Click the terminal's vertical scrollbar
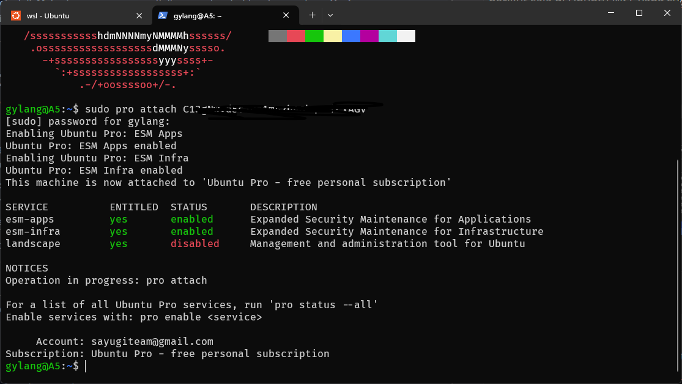 (678, 245)
